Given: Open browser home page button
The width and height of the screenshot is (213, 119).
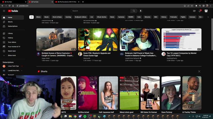Looking at the screenshot, I should pos(13,6).
